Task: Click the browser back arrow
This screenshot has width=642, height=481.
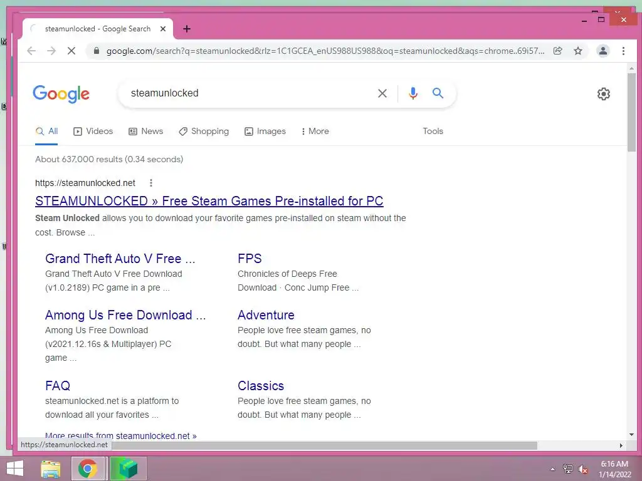Action: point(31,51)
